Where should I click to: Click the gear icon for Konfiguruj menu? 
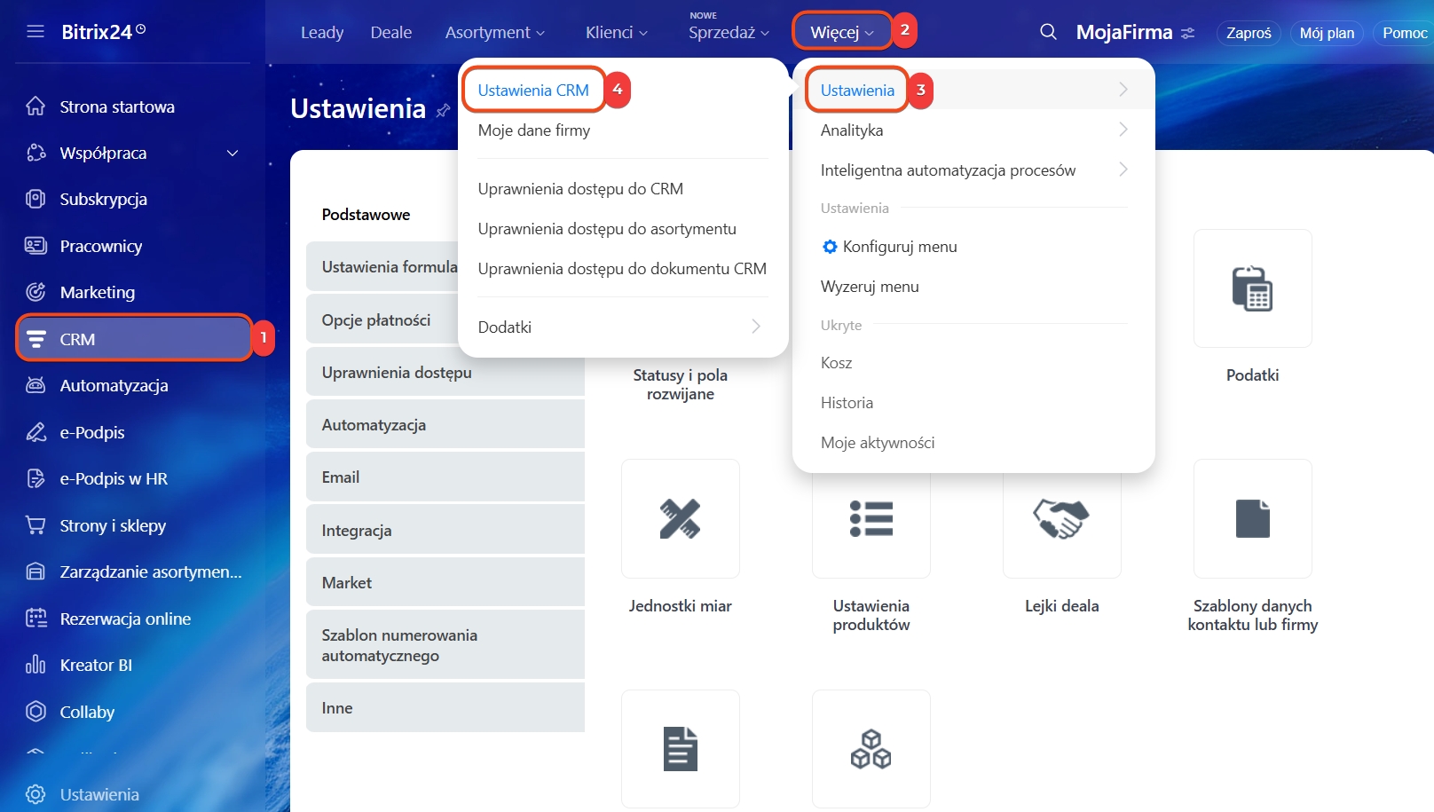click(830, 247)
